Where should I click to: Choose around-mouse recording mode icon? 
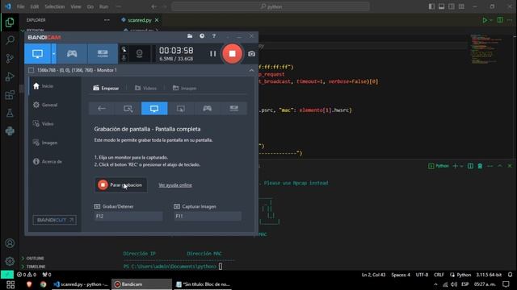pos(181,109)
